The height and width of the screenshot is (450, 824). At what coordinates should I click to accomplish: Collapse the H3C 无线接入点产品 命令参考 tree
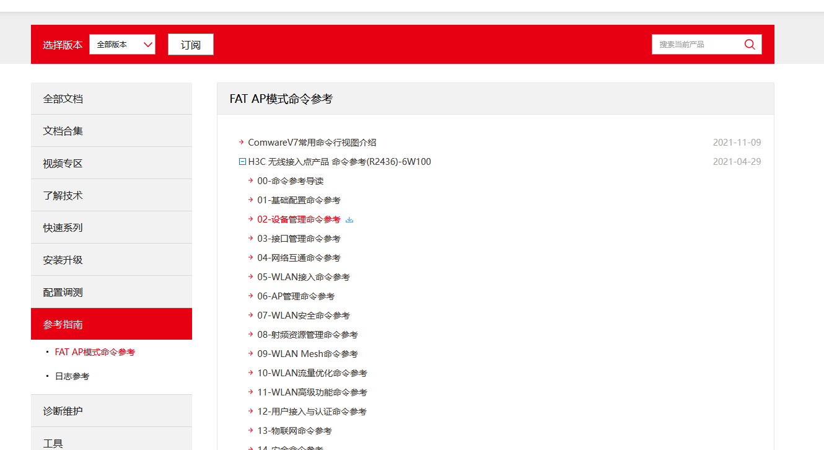coord(242,162)
